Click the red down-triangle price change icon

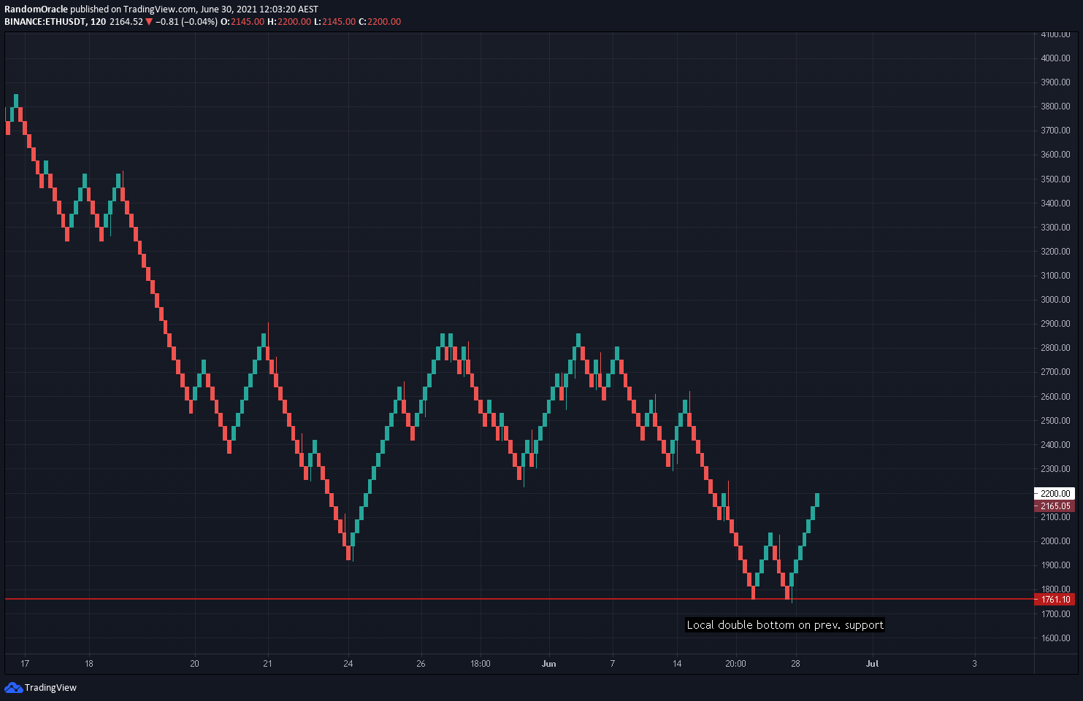click(x=149, y=22)
